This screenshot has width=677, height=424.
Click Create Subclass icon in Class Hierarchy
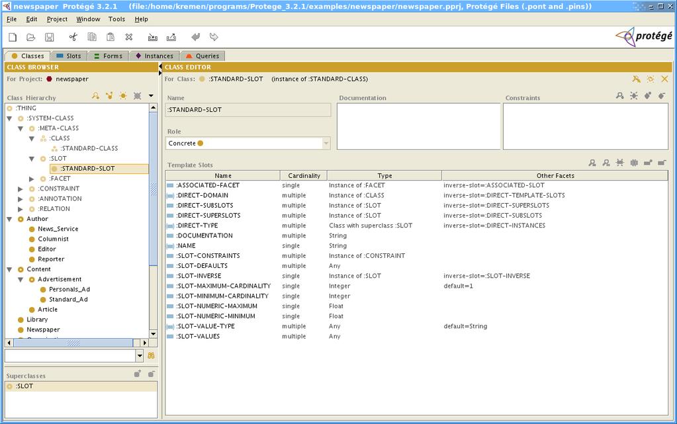(110, 96)
